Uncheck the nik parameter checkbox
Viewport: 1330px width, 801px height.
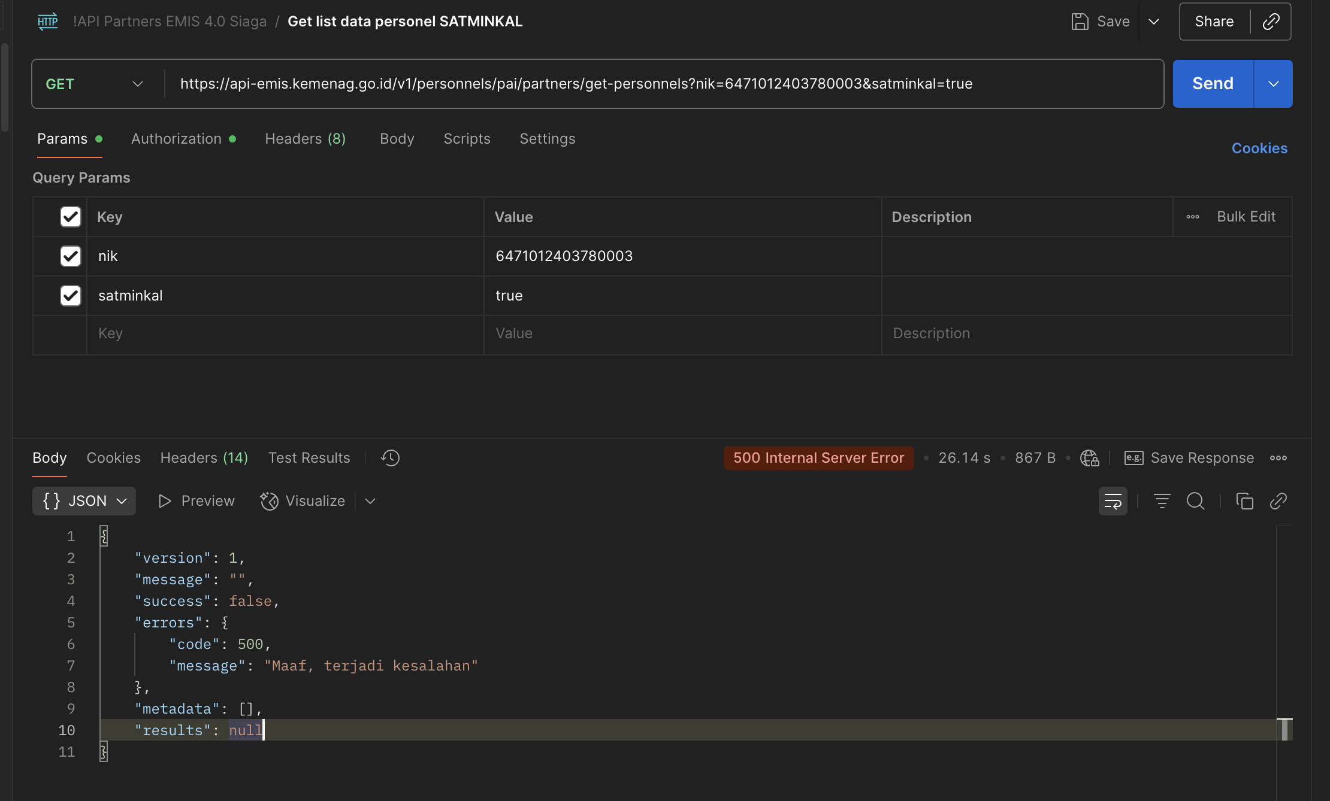tap(71, 256)
